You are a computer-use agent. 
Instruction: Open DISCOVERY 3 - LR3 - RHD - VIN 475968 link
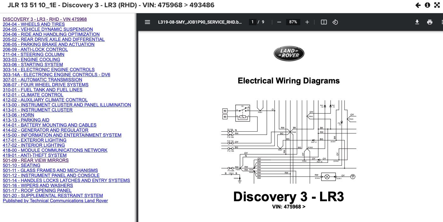coord(45,19)
